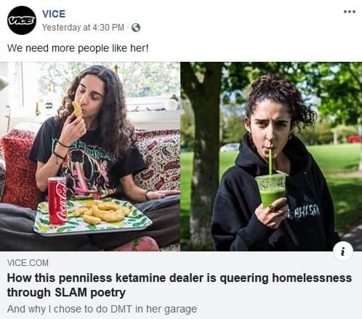The width and height of the screenshot is (362, 319).
Task: Click the word 'SLAM' in the headline
Action: coord(71,292)
